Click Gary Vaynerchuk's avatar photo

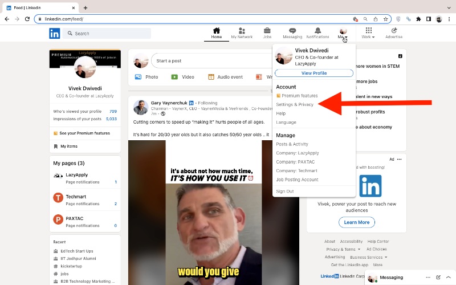141,108
